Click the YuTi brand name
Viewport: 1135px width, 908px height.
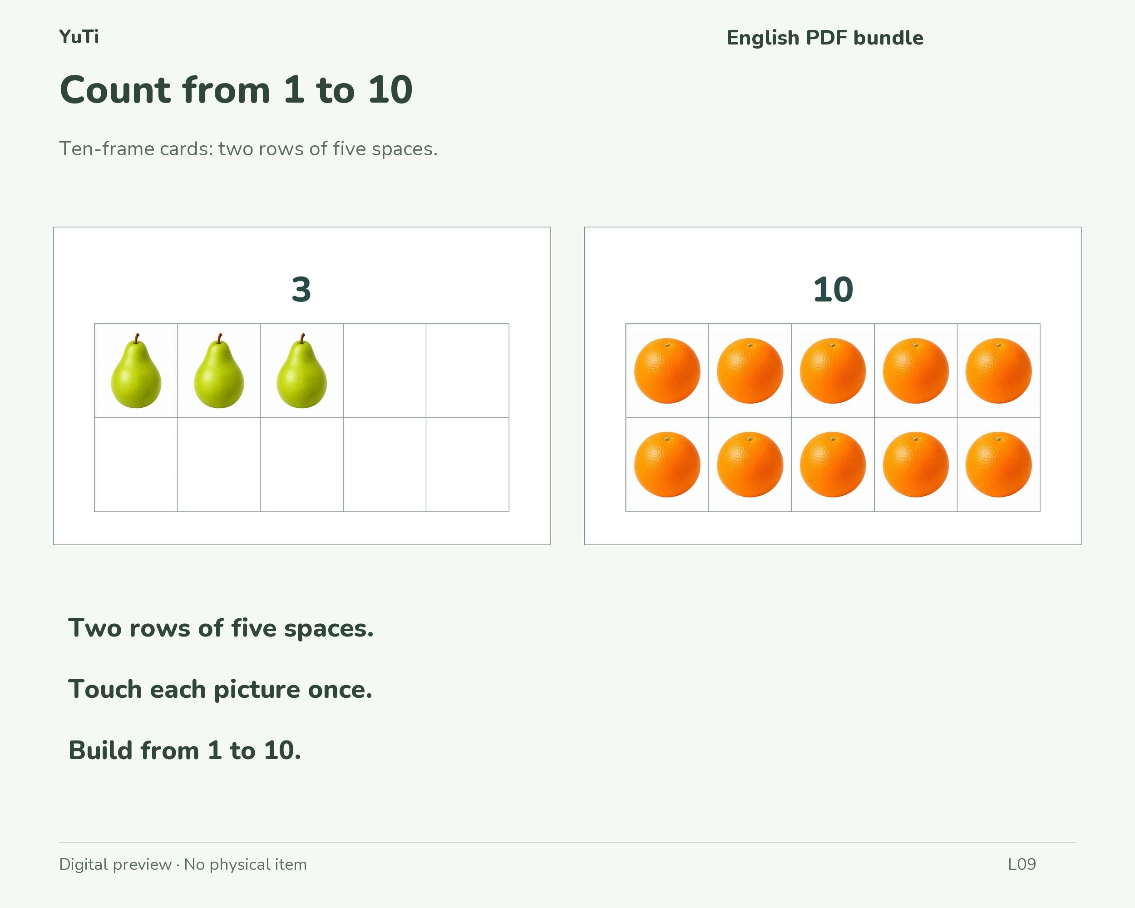[79, 37]
